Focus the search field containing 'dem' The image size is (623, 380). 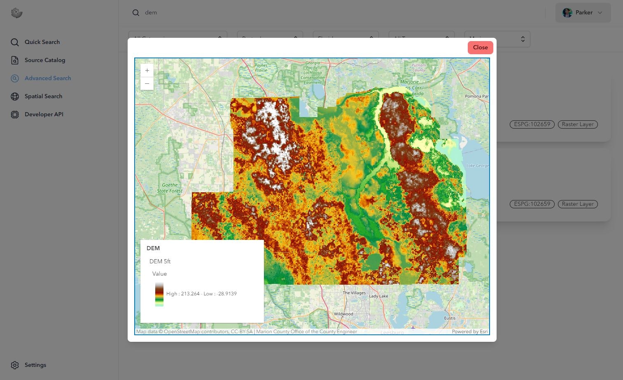[x=338, y=13]
